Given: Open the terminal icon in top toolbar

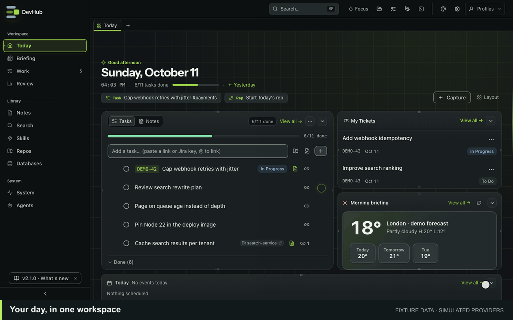Looking at the screenshot, I should (x=421, y=9).
